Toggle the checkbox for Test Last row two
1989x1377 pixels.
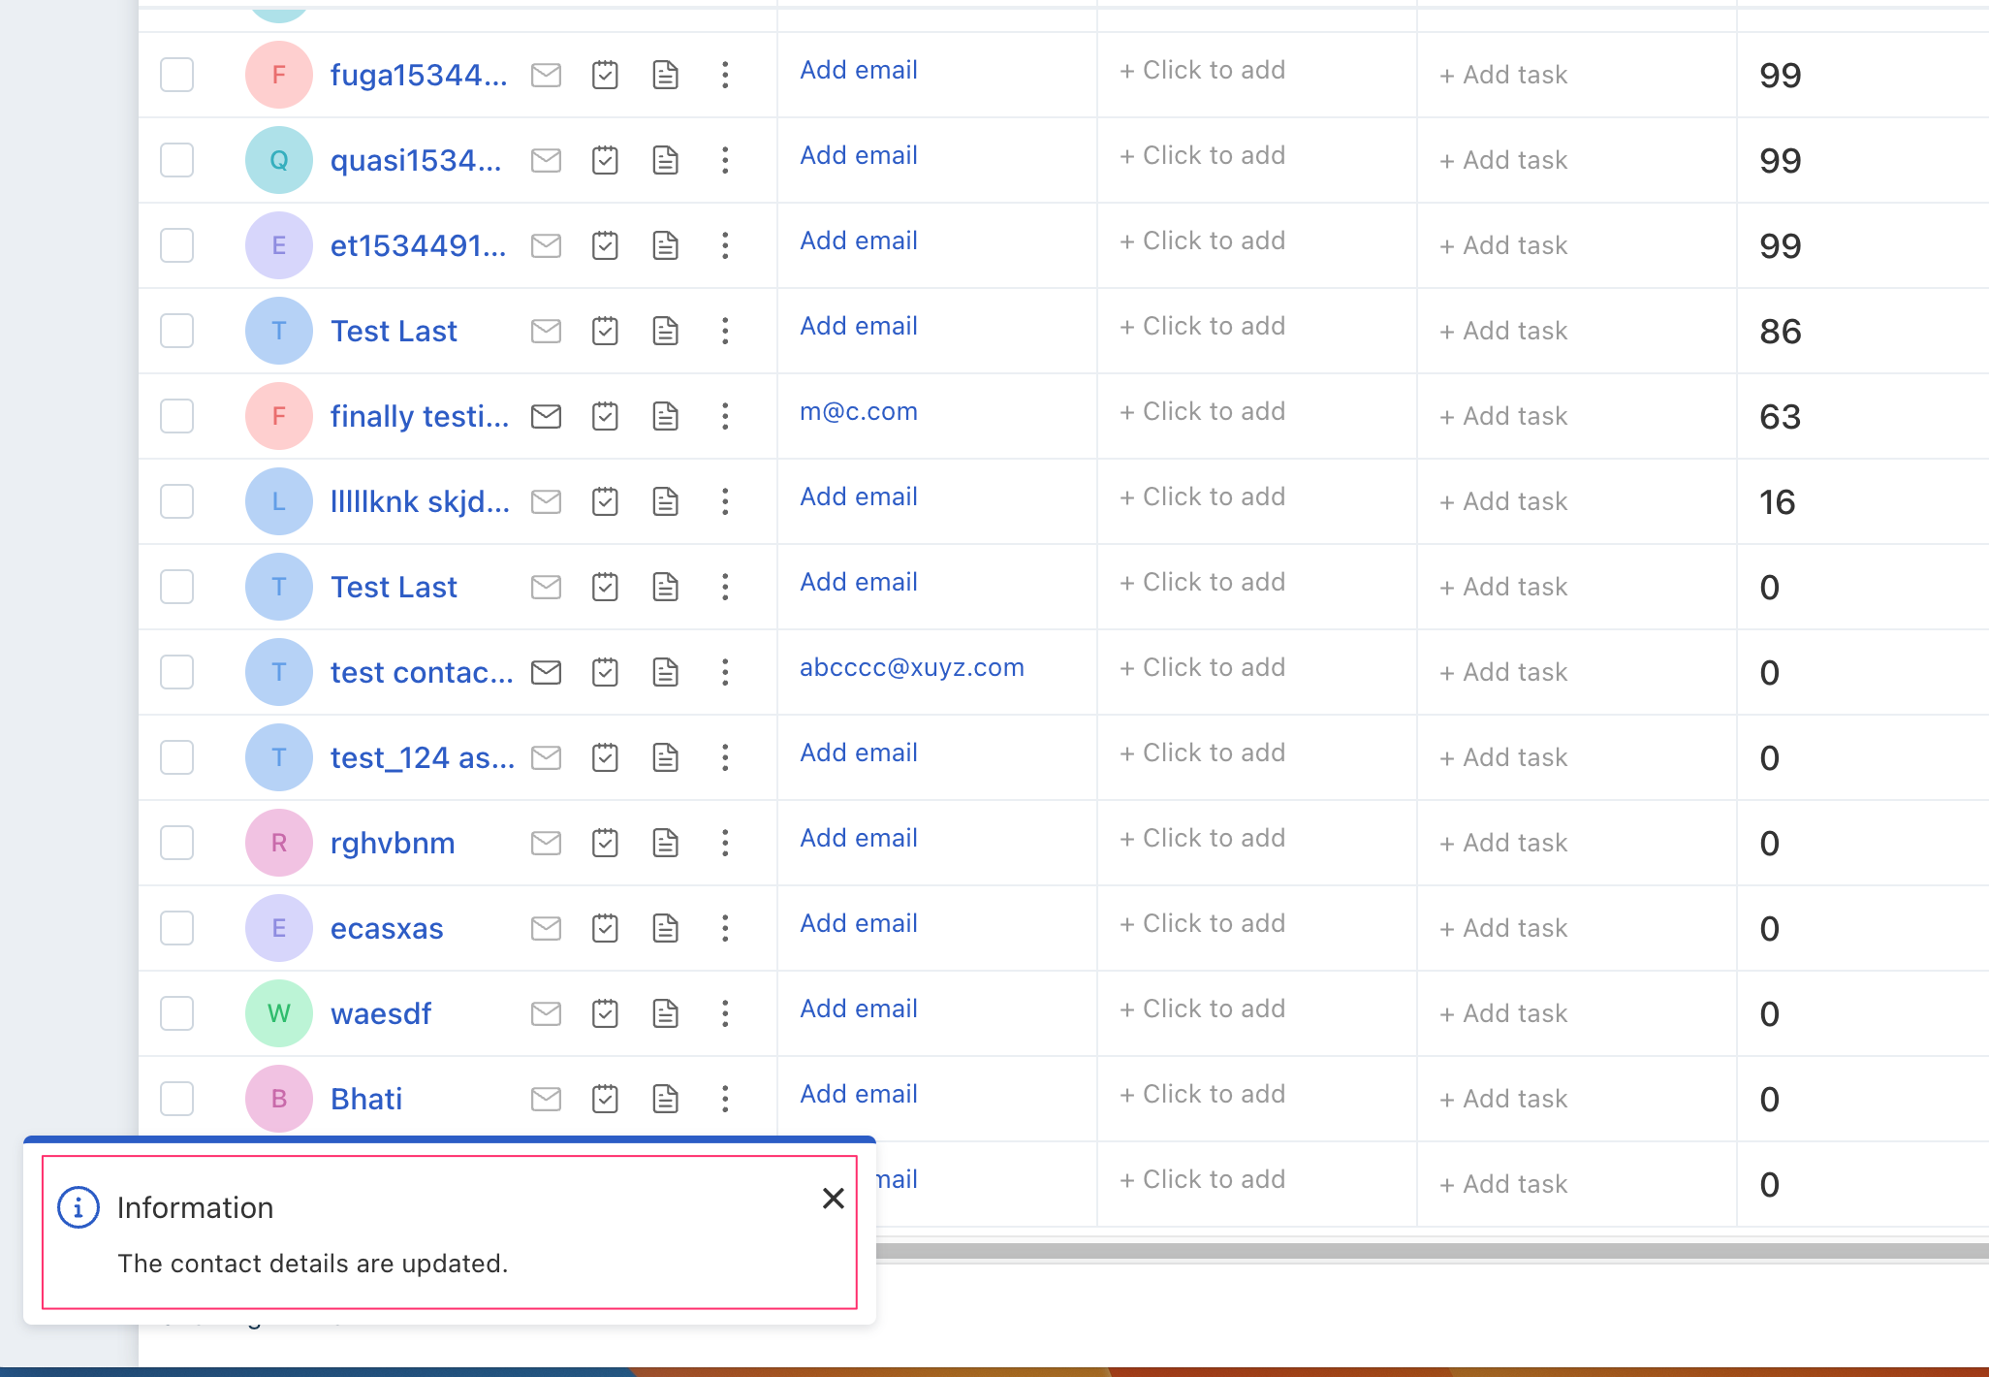[x=180, y=587]
